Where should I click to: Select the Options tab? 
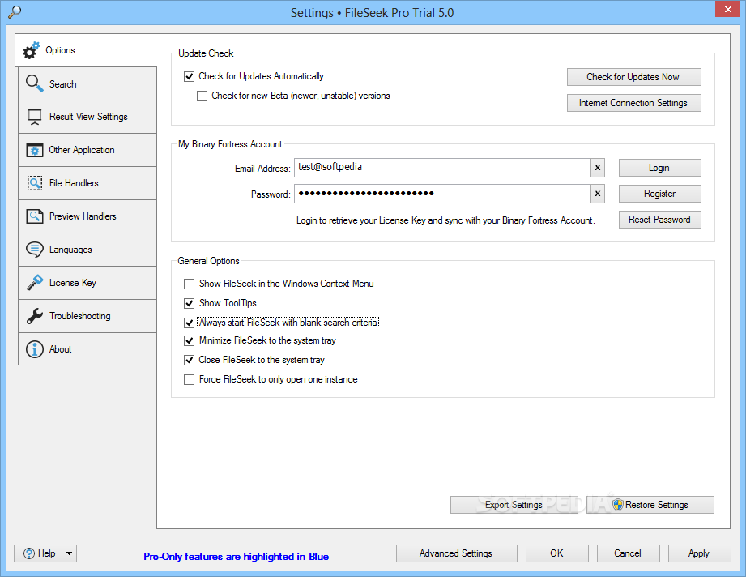(86, 50)
